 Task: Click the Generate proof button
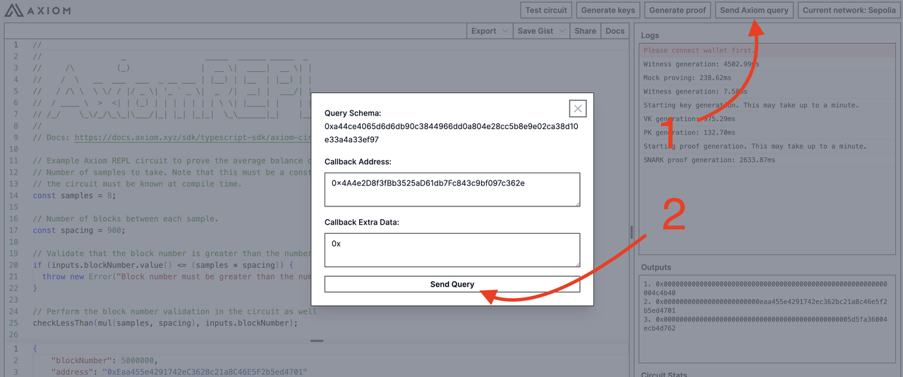point(677,10)
